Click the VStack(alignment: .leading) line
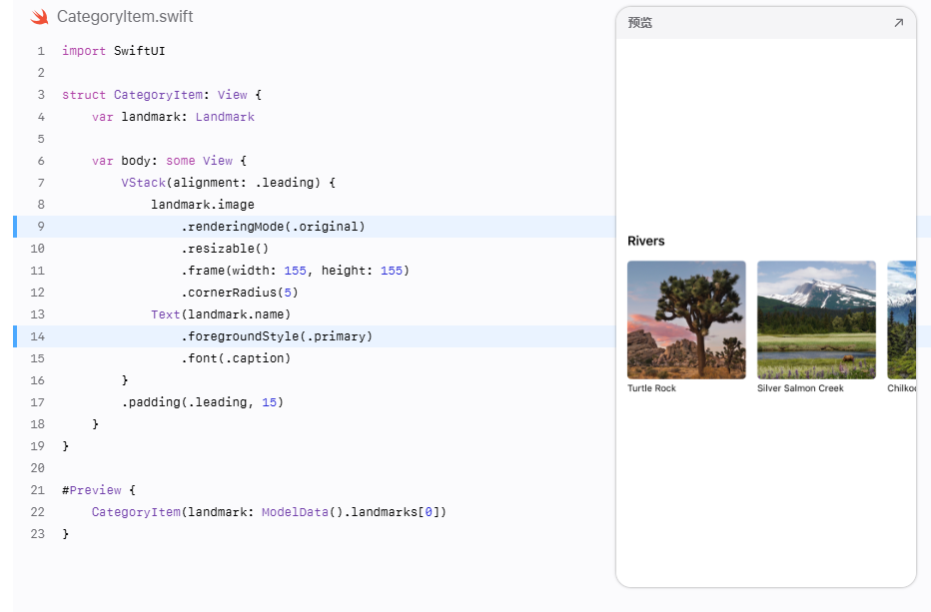The height and width of the screenshot is (612, 931). coord(229,183)
